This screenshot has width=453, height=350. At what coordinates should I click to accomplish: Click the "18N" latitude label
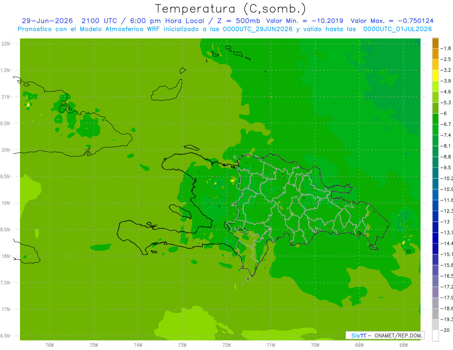coord(6,256)
